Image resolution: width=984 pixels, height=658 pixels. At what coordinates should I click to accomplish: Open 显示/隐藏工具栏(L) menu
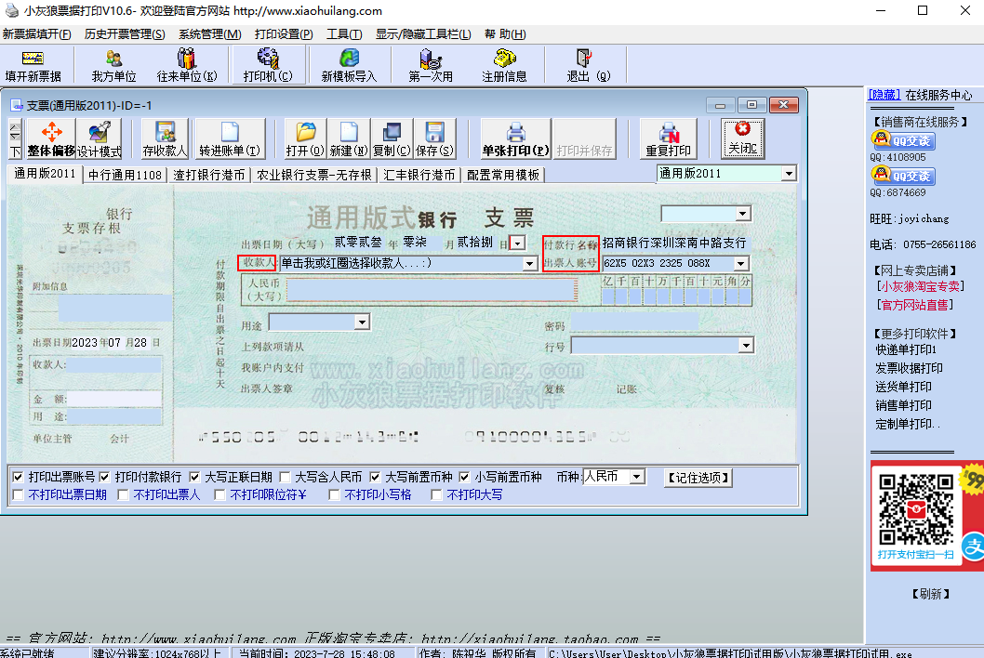(423, 33)
